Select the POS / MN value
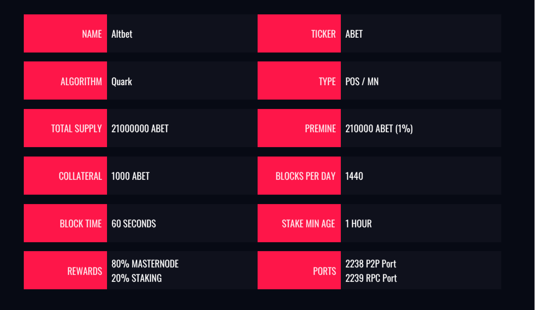The height and width of the screenshot is (310, 535). (x=362, y=82)
